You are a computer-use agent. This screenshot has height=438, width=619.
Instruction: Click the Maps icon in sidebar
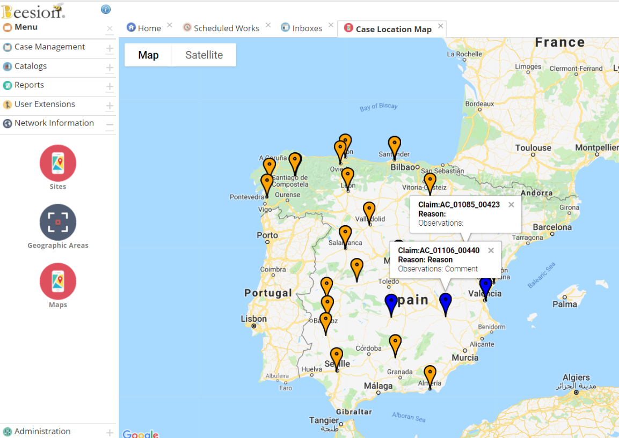coord(58,281)
